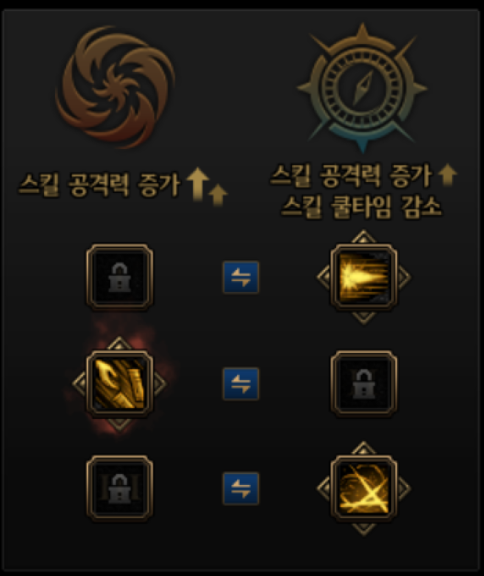Click the diamond arrow left of the gauntlet skill

79,383
